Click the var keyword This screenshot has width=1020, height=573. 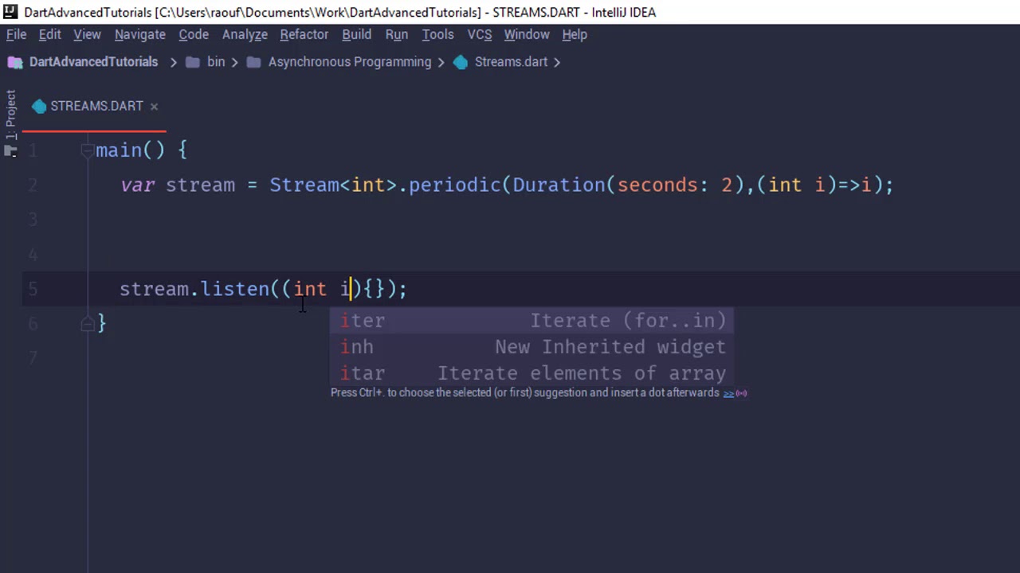point(137,185)
